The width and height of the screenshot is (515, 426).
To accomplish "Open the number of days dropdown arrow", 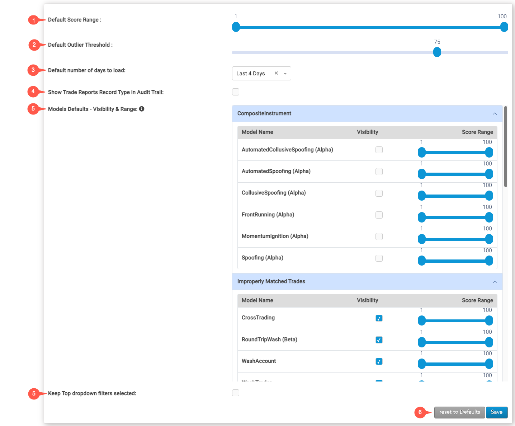I will (285, 74).
